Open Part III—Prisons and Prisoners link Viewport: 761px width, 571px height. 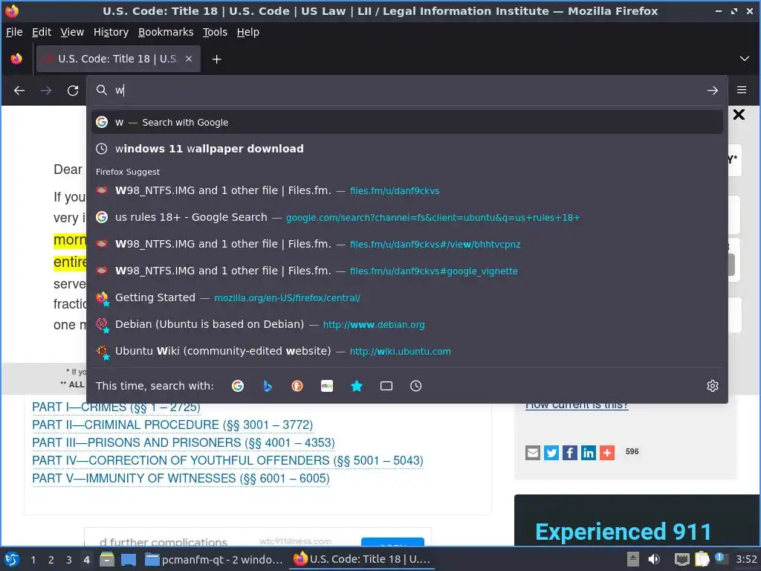pos(183,443)
